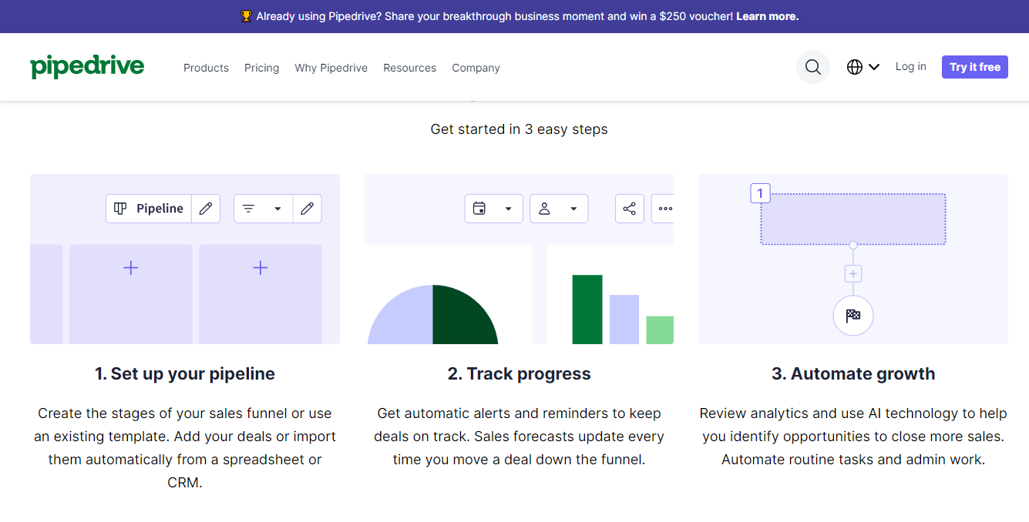Open the Pricing page
Image resolution: width=1029 pixels, height=522 pixels.
(262, 68)
